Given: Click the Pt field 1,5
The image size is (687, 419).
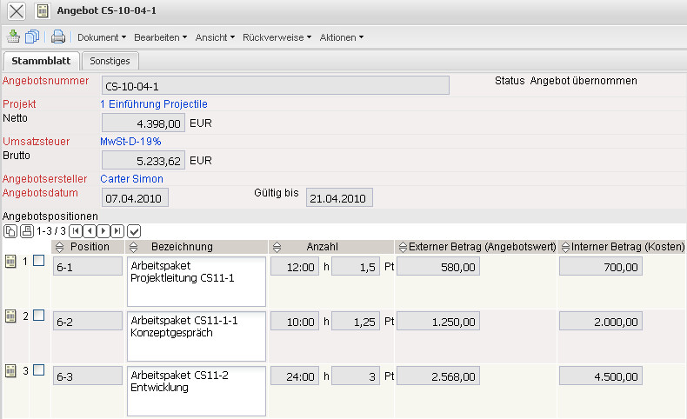Looking at the screenshot, I should pos(356,266).
